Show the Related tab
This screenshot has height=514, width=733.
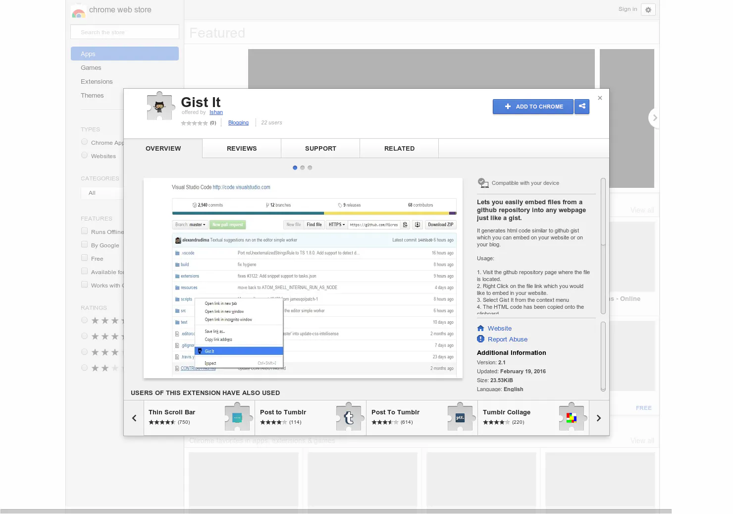coord(399,148)
